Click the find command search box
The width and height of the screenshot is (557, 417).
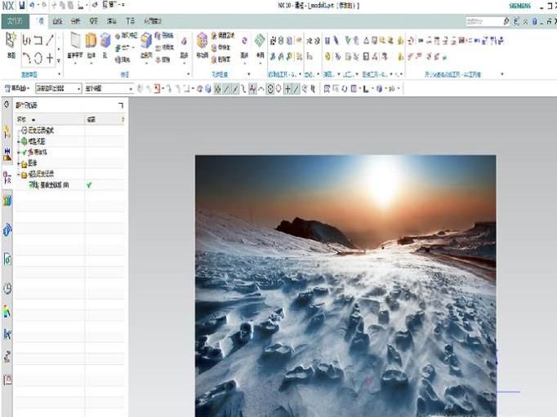[483, 21]
